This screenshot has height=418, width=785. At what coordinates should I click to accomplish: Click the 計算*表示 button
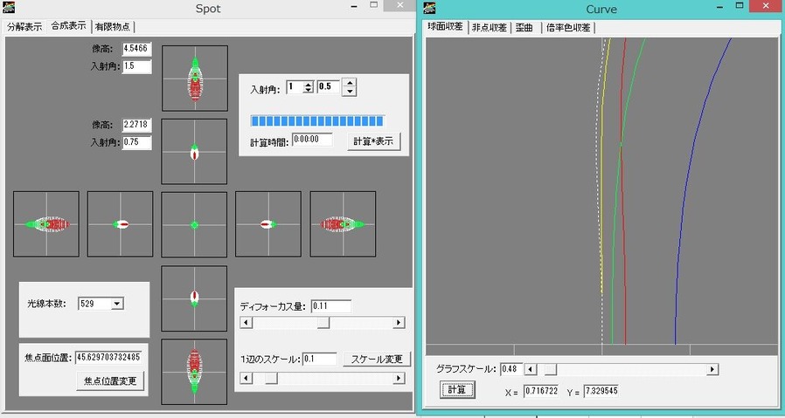point(373,141)
